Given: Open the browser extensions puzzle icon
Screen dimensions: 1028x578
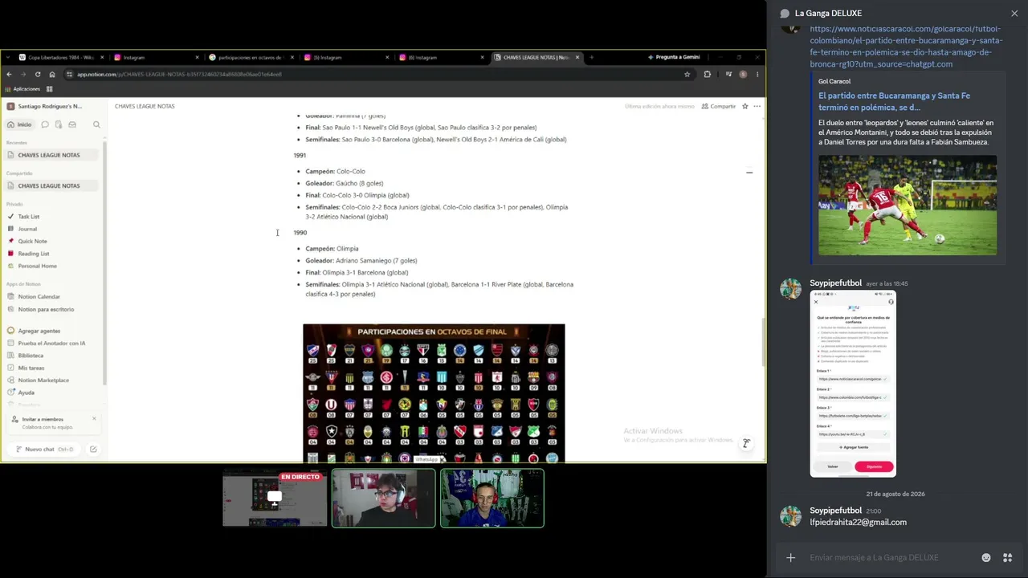Looking at the screenshot, I should [x=707, y=74].
